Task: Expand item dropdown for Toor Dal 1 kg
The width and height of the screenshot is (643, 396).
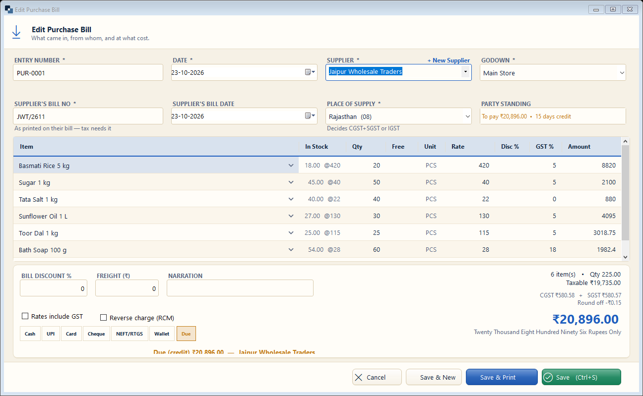Action: point(291,233)
